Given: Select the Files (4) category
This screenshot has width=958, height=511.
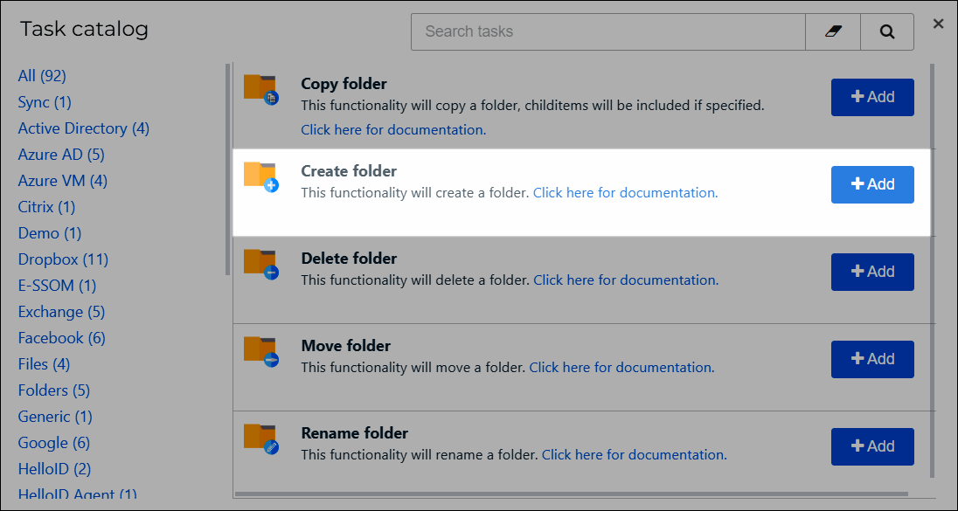Looking at the screenshot, I should (x=44, y=364).
